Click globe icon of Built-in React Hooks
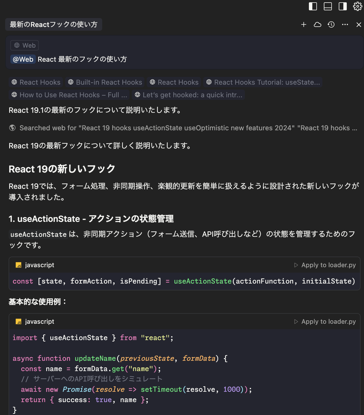Screen dimensions: 364x415 (71, 82)
